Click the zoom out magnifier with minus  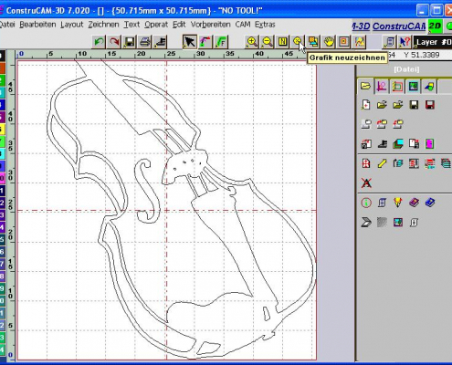point(268,42)
